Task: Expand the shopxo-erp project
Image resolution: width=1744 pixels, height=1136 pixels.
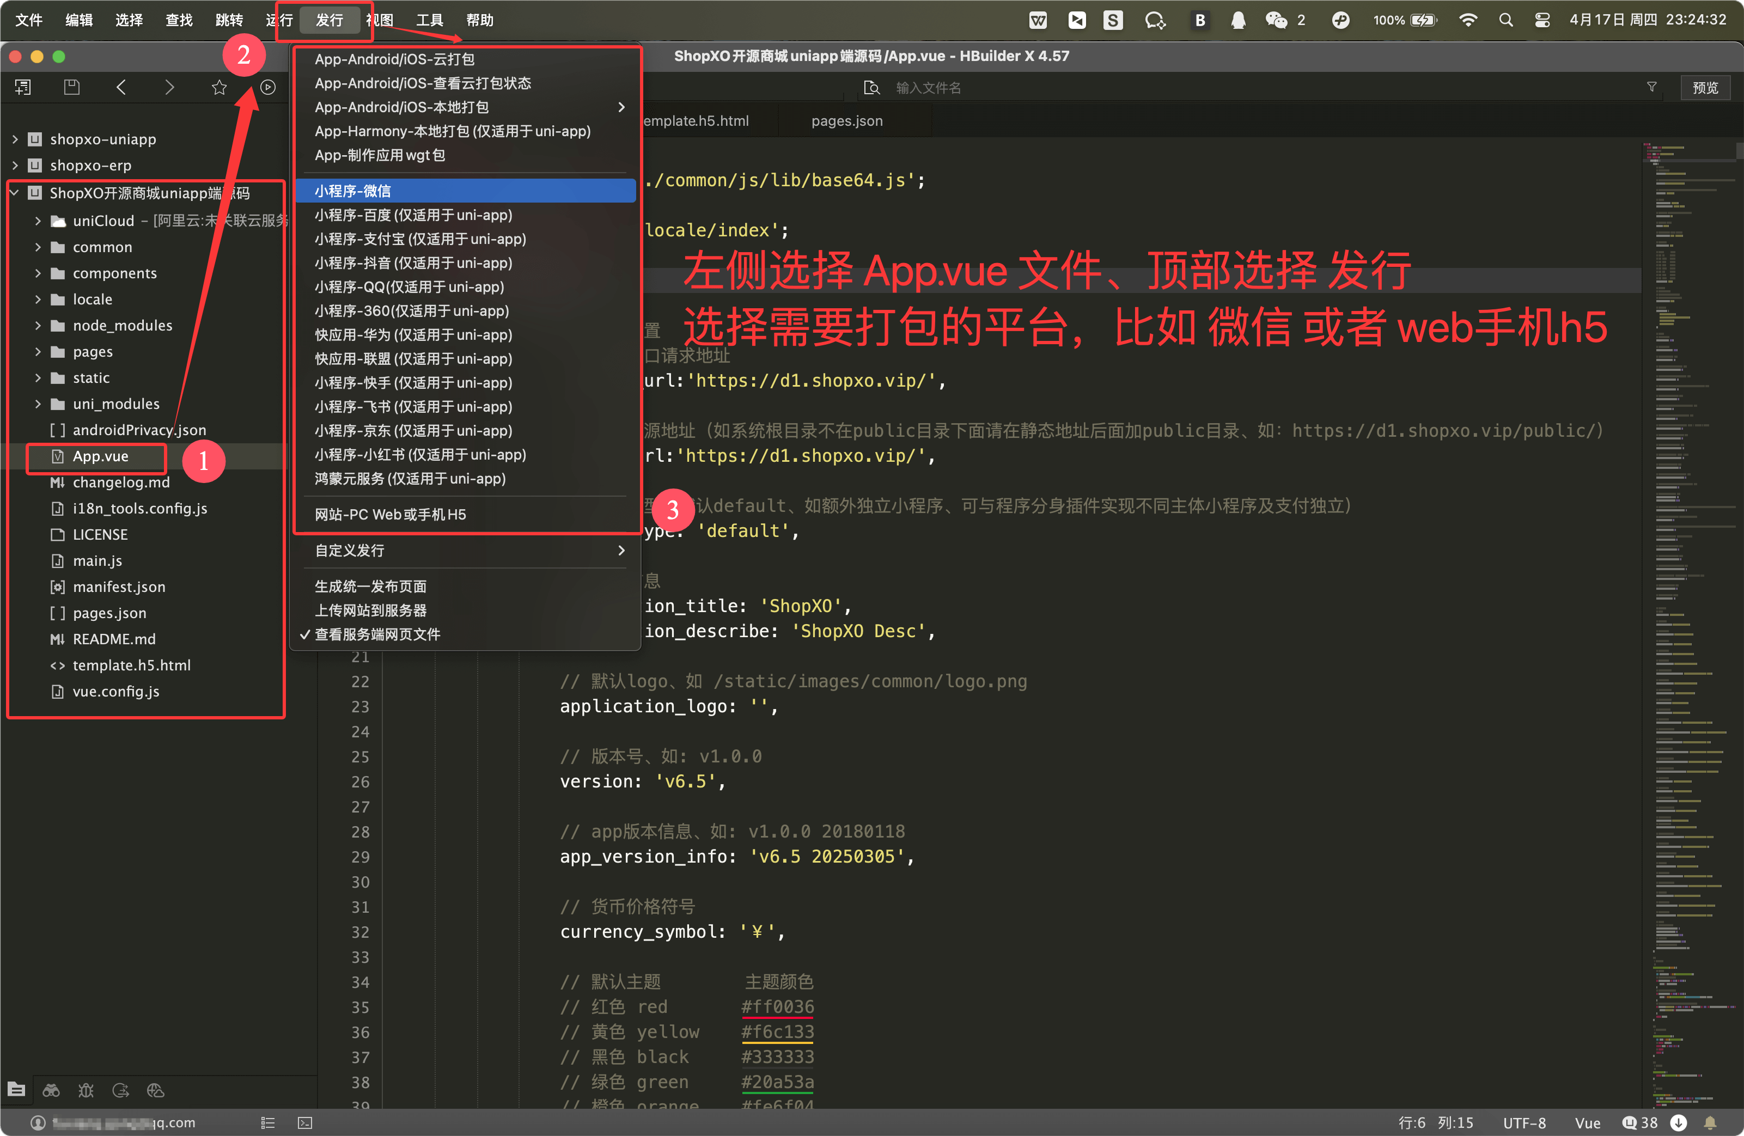Action: tap(15, 166)
